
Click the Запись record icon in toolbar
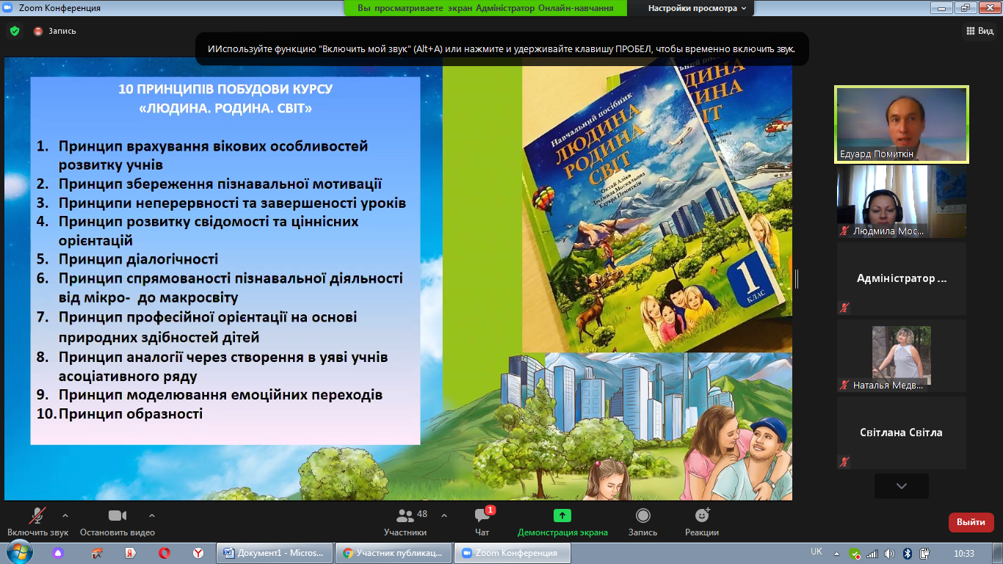tap(642, 516)
